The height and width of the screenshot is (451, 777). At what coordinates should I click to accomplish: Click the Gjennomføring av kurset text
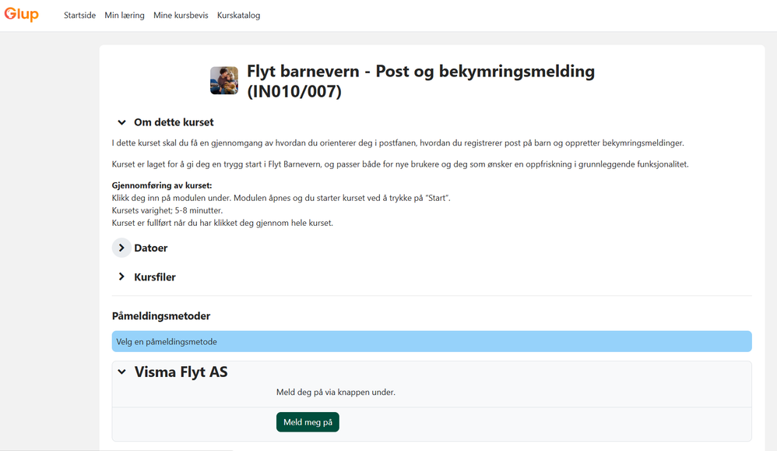(x=162, y=185)
